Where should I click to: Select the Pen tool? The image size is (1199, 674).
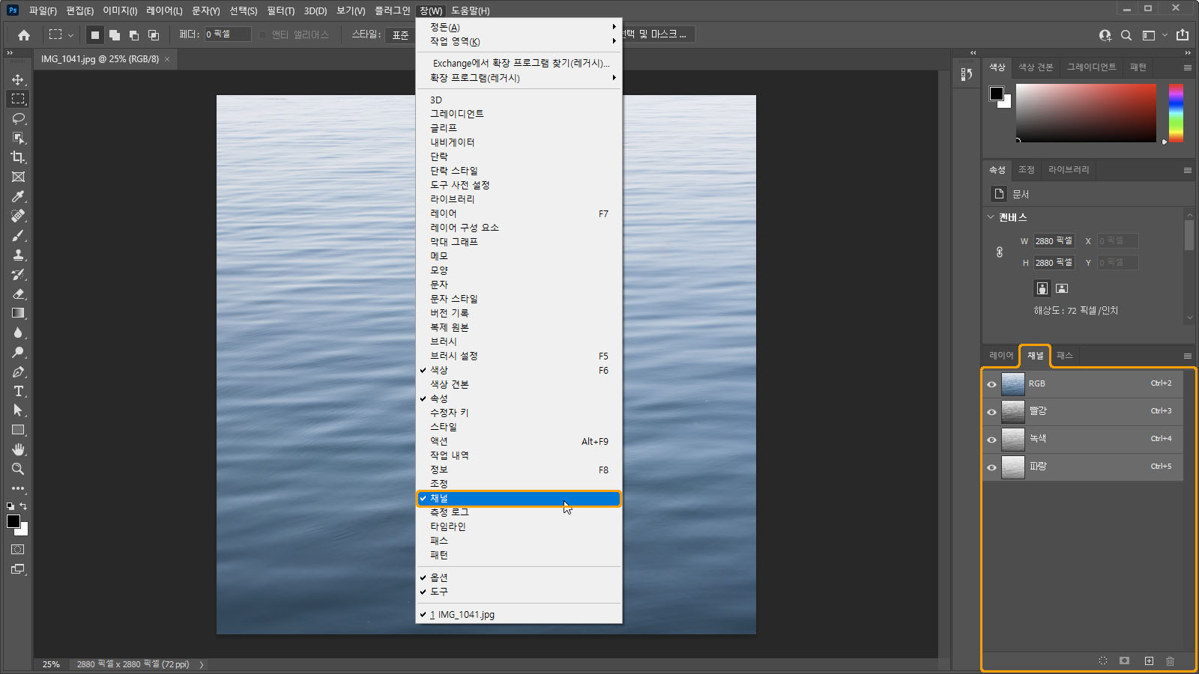click(18, 371)
